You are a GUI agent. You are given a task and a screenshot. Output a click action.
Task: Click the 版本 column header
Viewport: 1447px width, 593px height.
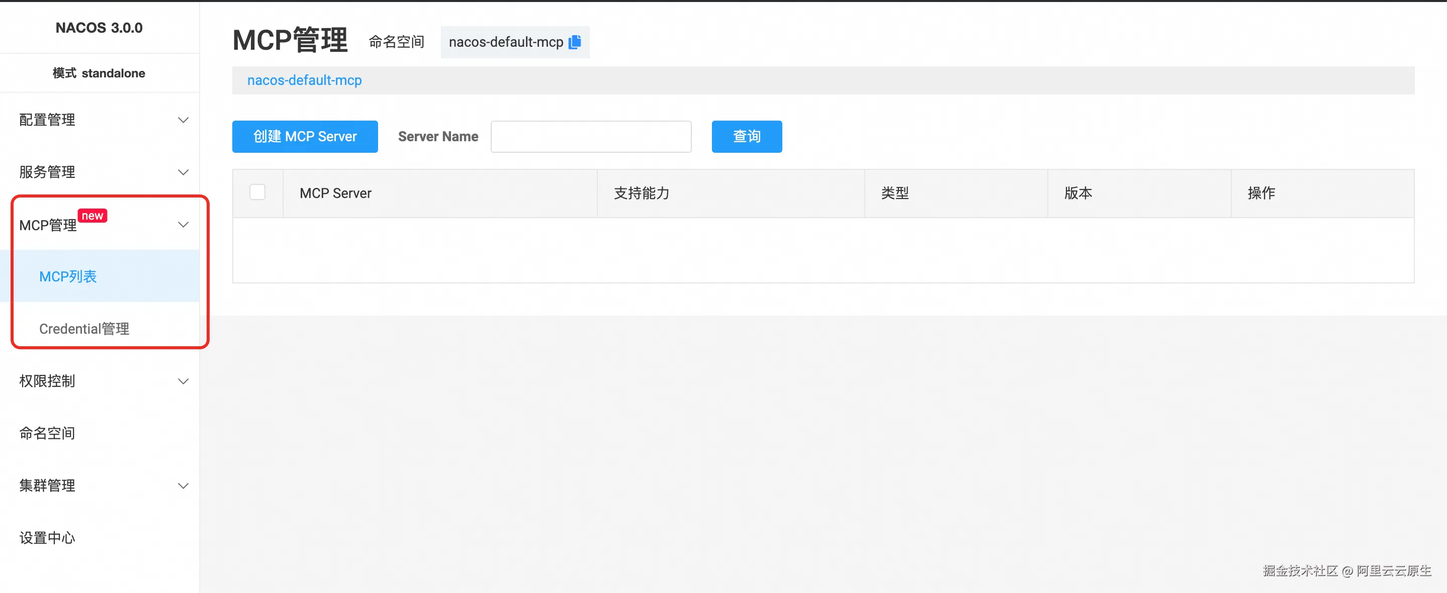1078,193
